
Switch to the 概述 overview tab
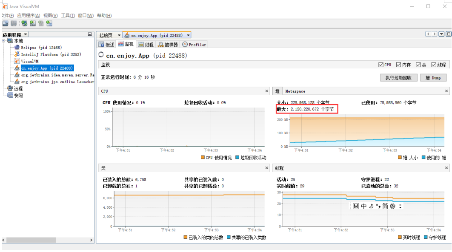(x=107, y=45)
